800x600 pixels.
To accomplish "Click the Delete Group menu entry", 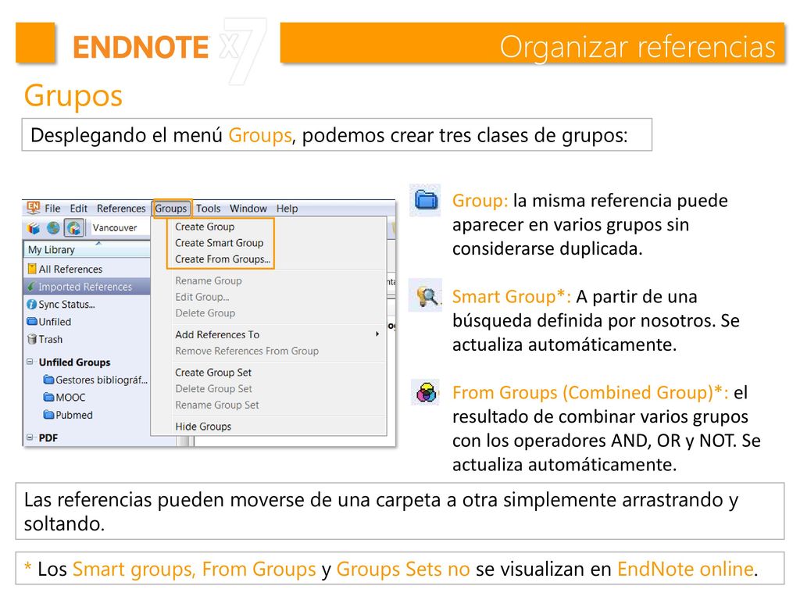I will click(205, 313).
